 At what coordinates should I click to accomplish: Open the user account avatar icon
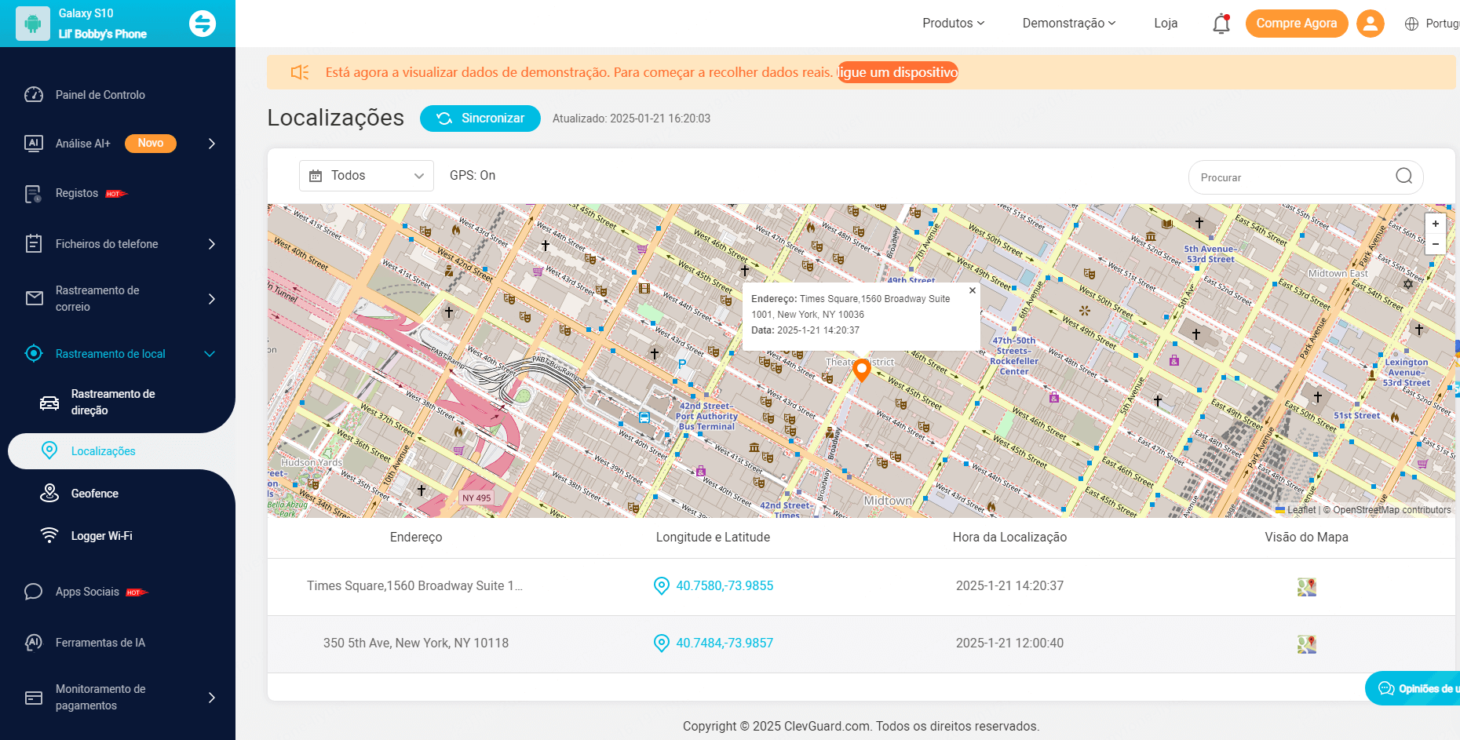[x=1371, y=24]
